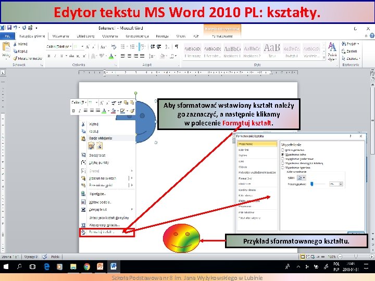The width and height of the screenshot is (375, 281).
Task: Open Chrome from the Windows taskbar
Action: click(87, 266)
